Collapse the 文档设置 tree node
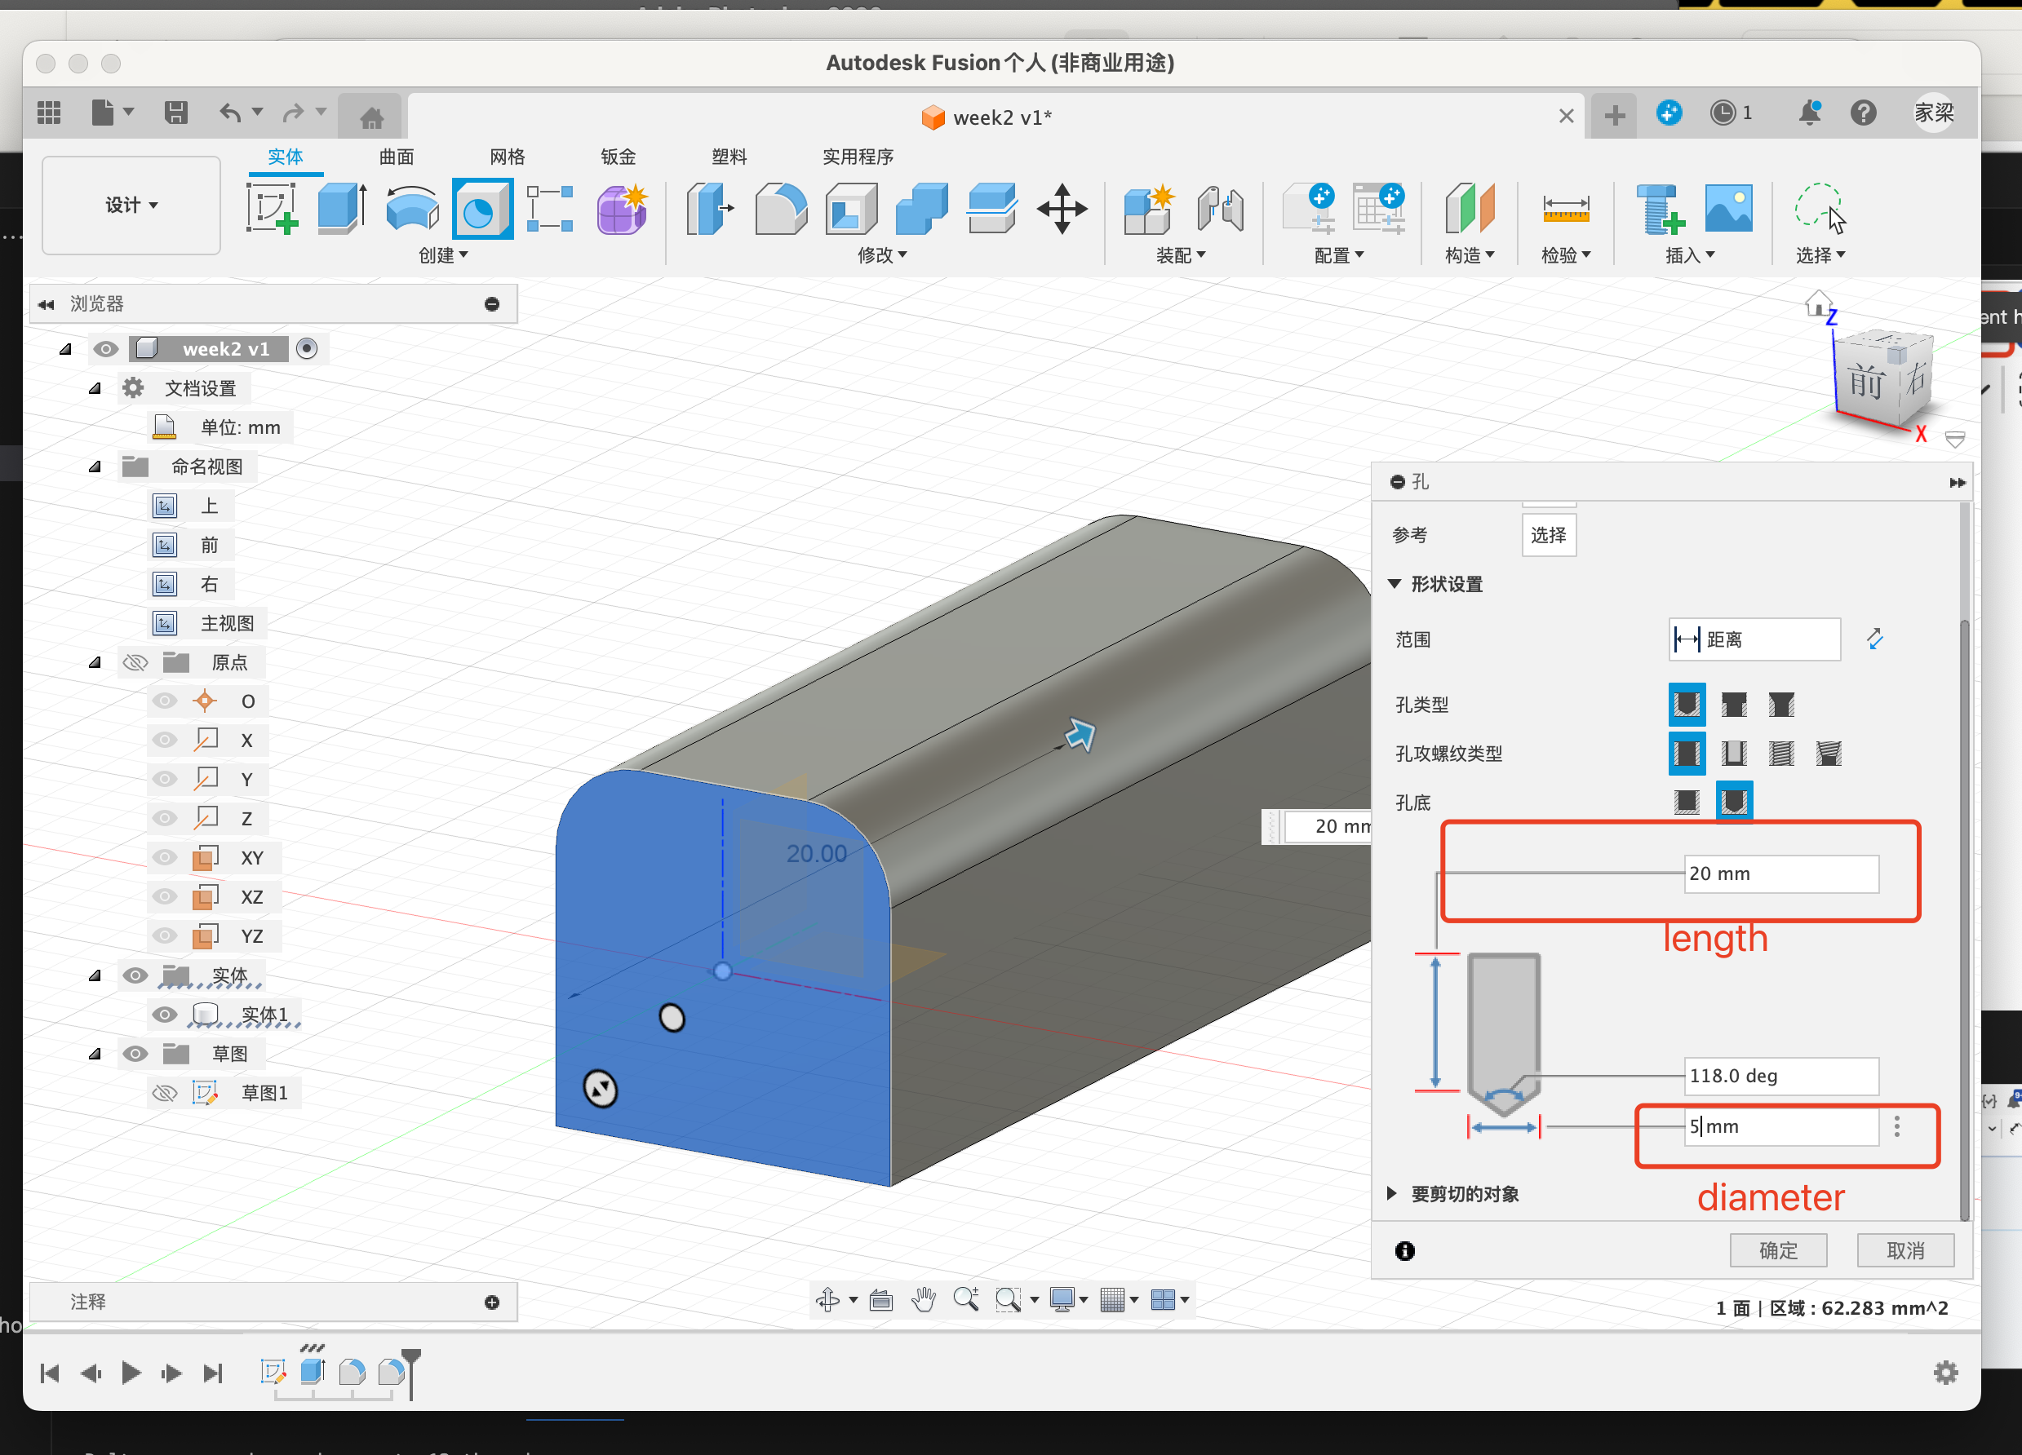Screen dimensions: 2022x1455 pyautogui.click(x=95, y=387)
